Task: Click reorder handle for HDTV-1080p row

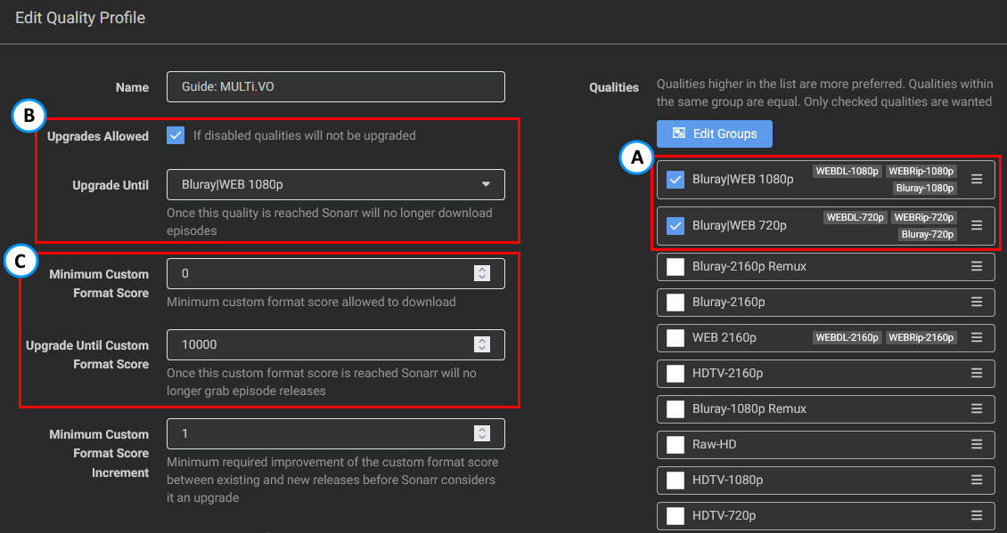Action: click(977, 480)
